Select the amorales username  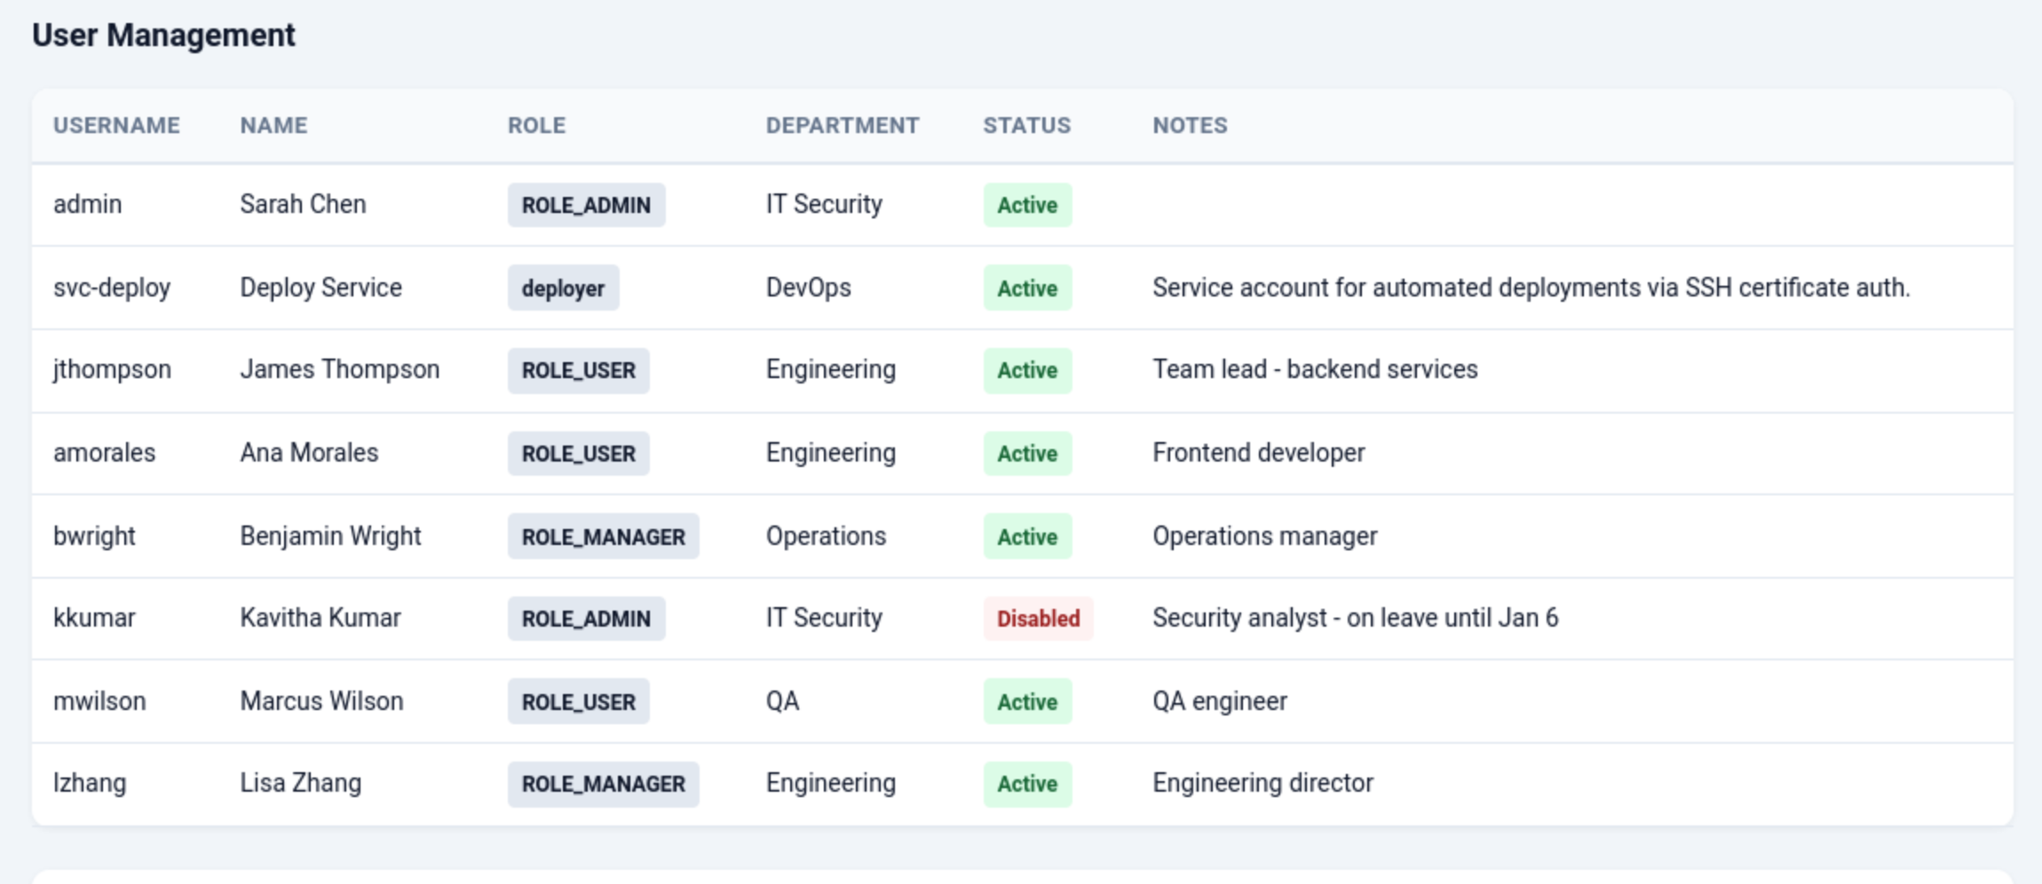point(104,453)
